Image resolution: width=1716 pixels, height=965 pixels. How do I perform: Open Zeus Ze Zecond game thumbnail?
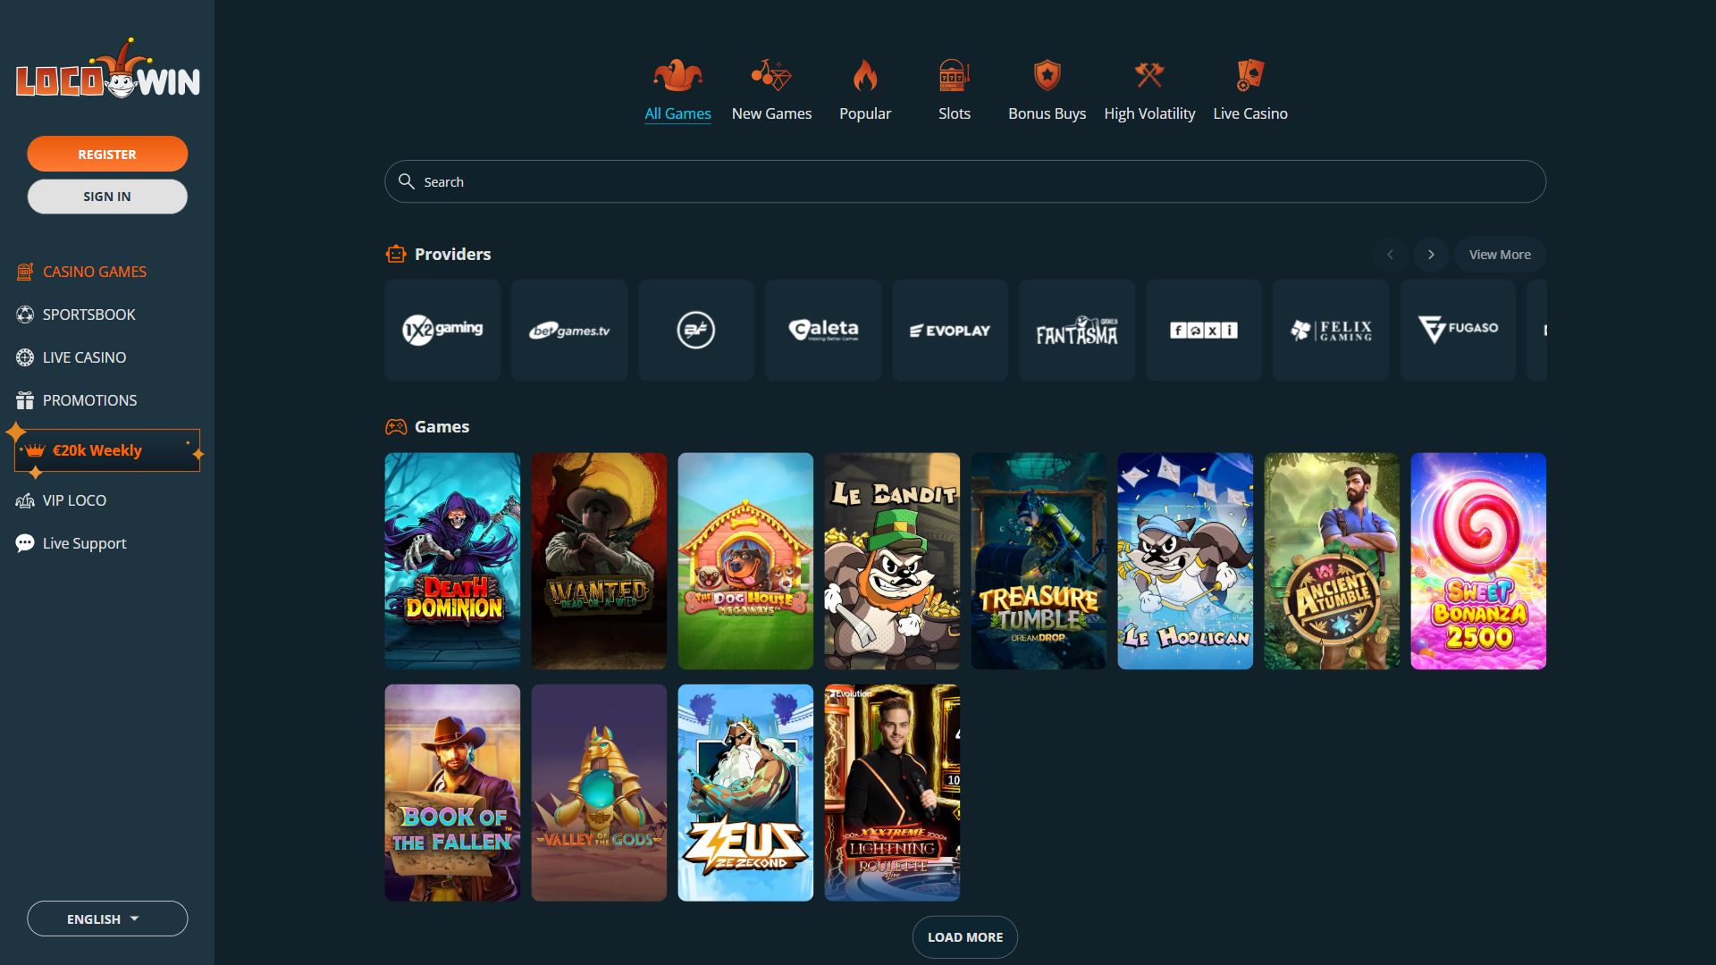point(745,793)
